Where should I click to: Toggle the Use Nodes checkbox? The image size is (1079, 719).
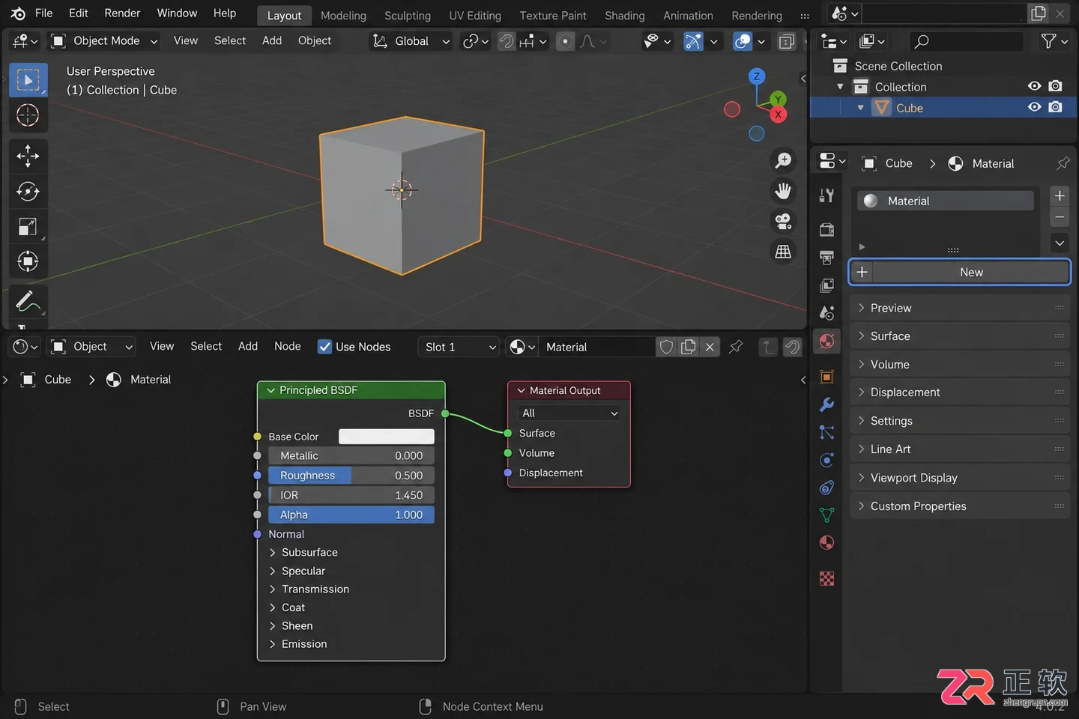coord(324,347)
